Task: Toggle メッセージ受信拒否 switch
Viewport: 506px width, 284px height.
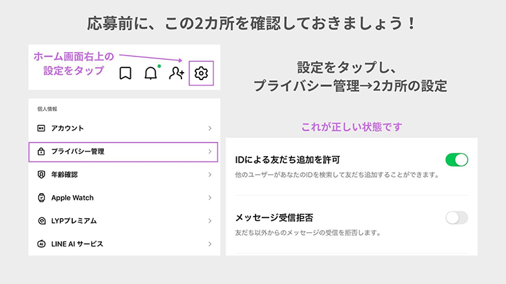Action: click(x=456, y=217)
